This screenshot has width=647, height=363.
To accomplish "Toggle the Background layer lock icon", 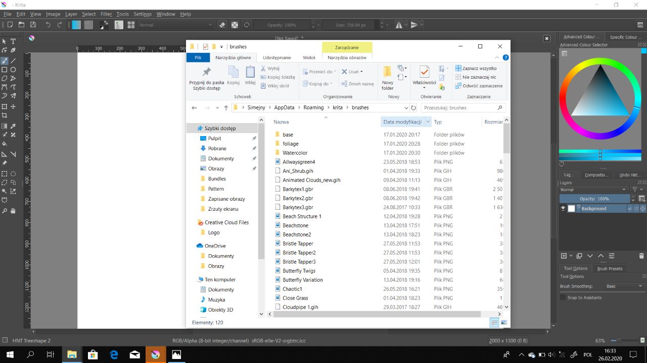I will click(630, 209).
